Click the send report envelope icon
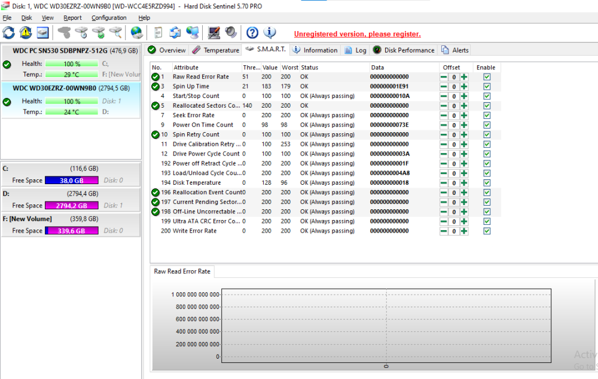The height and width of the screenshot is (379, 598). [x=174, y=32]
